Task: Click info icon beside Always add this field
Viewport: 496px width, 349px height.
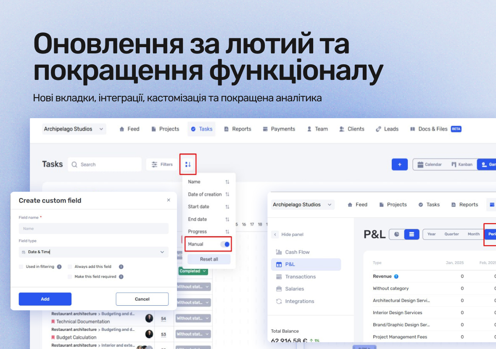Action: coord(121,267)
